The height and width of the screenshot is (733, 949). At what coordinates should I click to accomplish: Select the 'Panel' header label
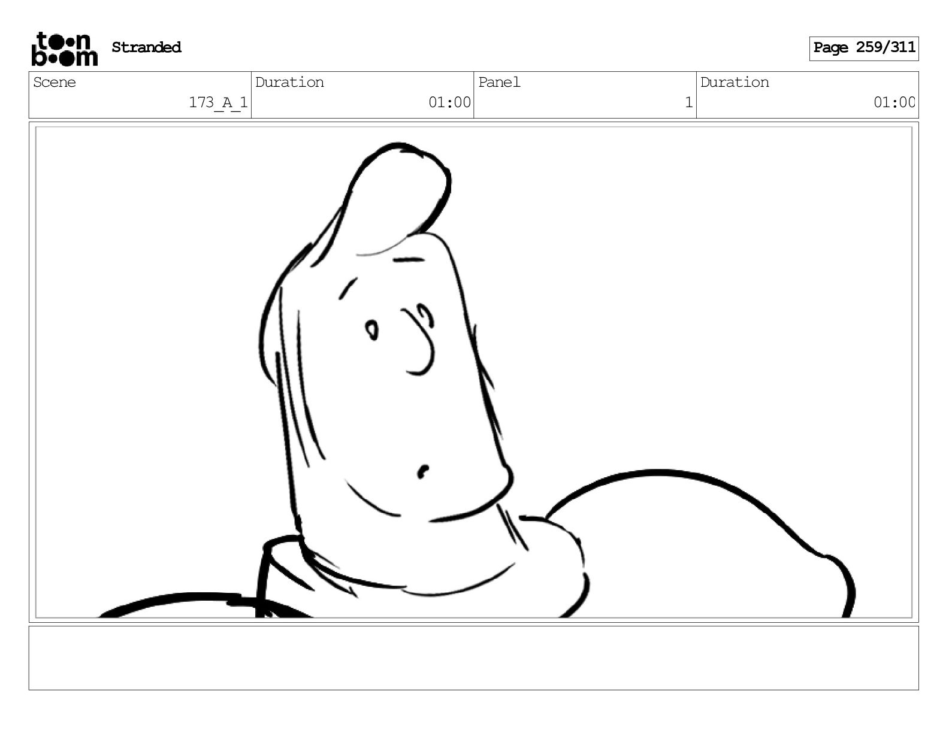[x=499, y=82]
